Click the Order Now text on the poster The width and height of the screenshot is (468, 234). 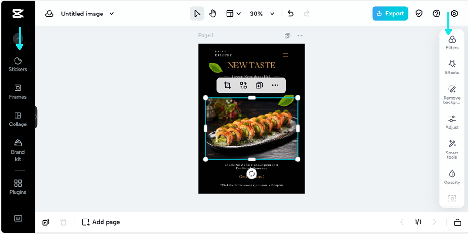(x=252, y=176)
